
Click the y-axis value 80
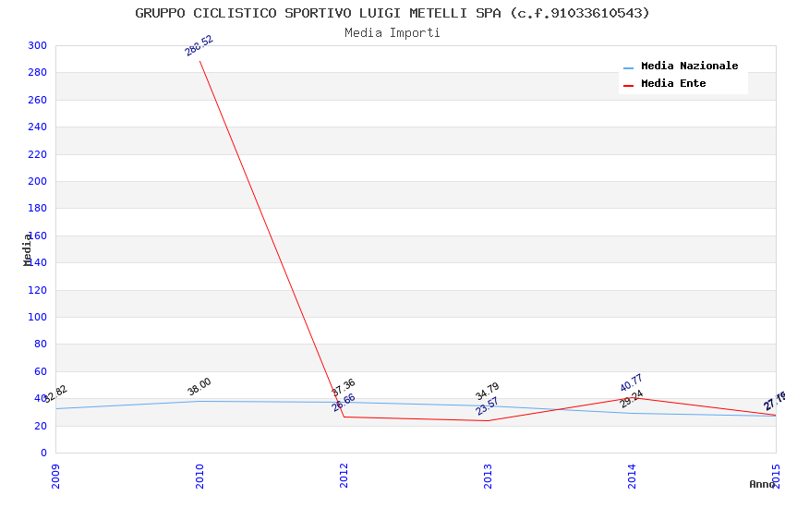click(41, 345)
